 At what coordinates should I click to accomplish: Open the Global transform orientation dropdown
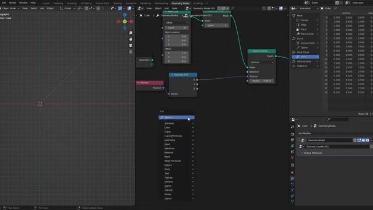[x=68, y=8]
